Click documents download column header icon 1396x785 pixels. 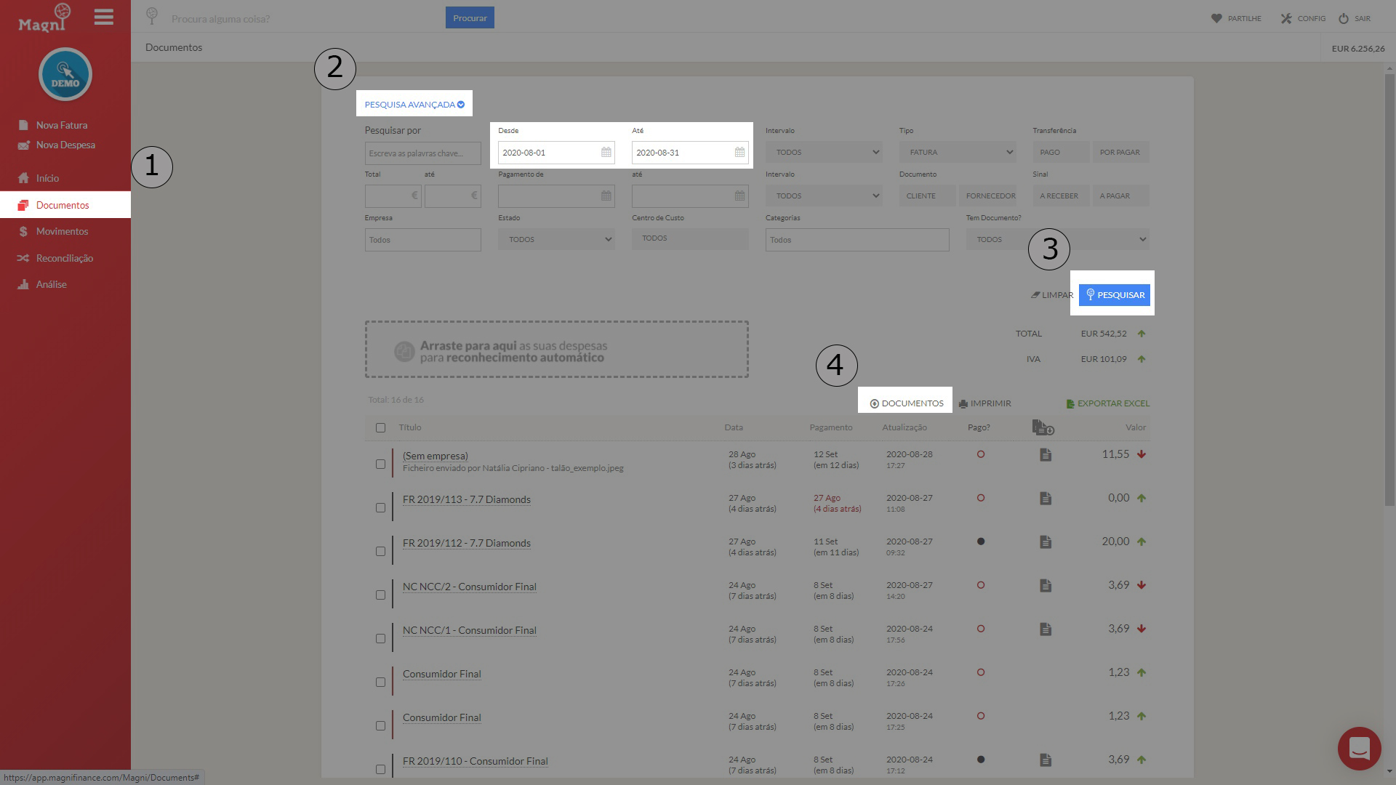[1043, 427]
